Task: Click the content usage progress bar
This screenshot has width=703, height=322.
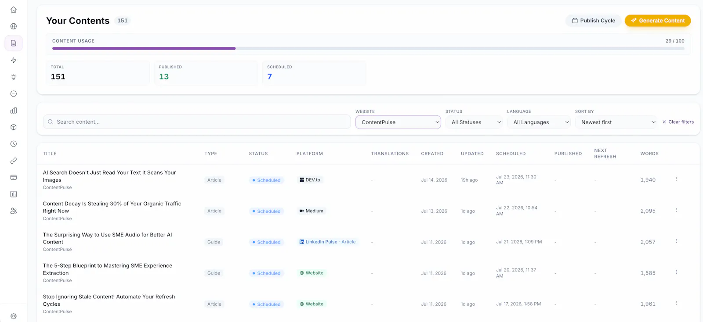Action: point(368,48)
